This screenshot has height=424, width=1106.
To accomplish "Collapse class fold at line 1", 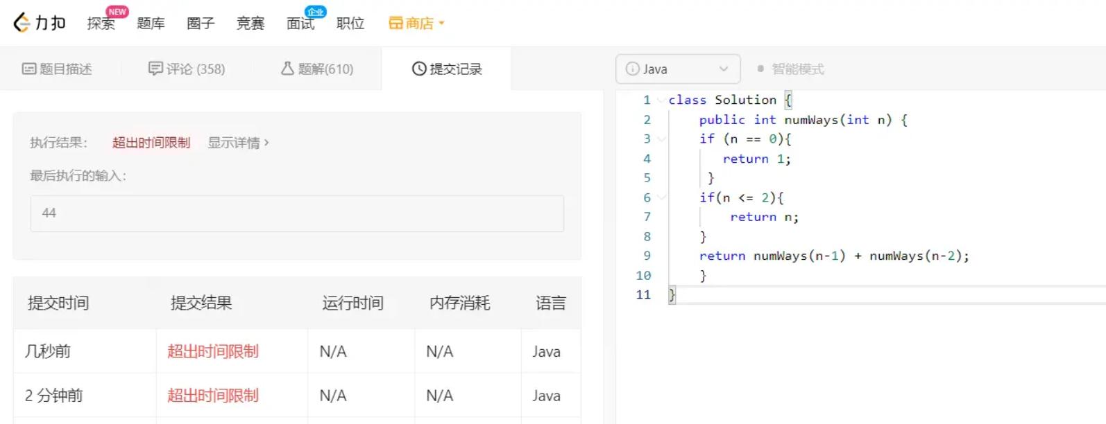I will (x=660, y=100).
